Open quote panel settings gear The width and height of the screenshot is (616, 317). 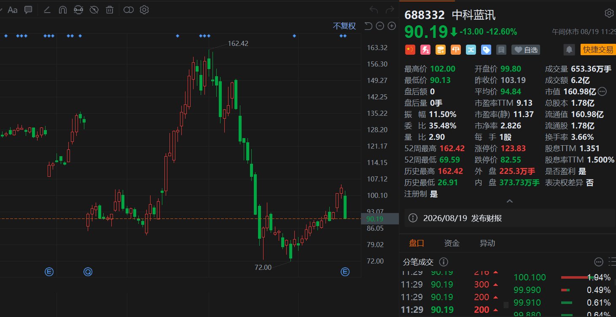tap(609, 13)
